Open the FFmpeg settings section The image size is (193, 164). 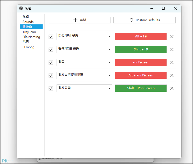(29, 47)
